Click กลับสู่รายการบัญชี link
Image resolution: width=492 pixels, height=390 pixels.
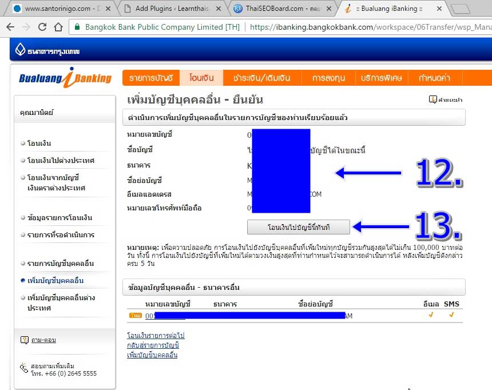(x=153, y=345)
